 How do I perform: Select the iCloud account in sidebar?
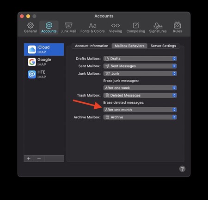tap(44, 49)
